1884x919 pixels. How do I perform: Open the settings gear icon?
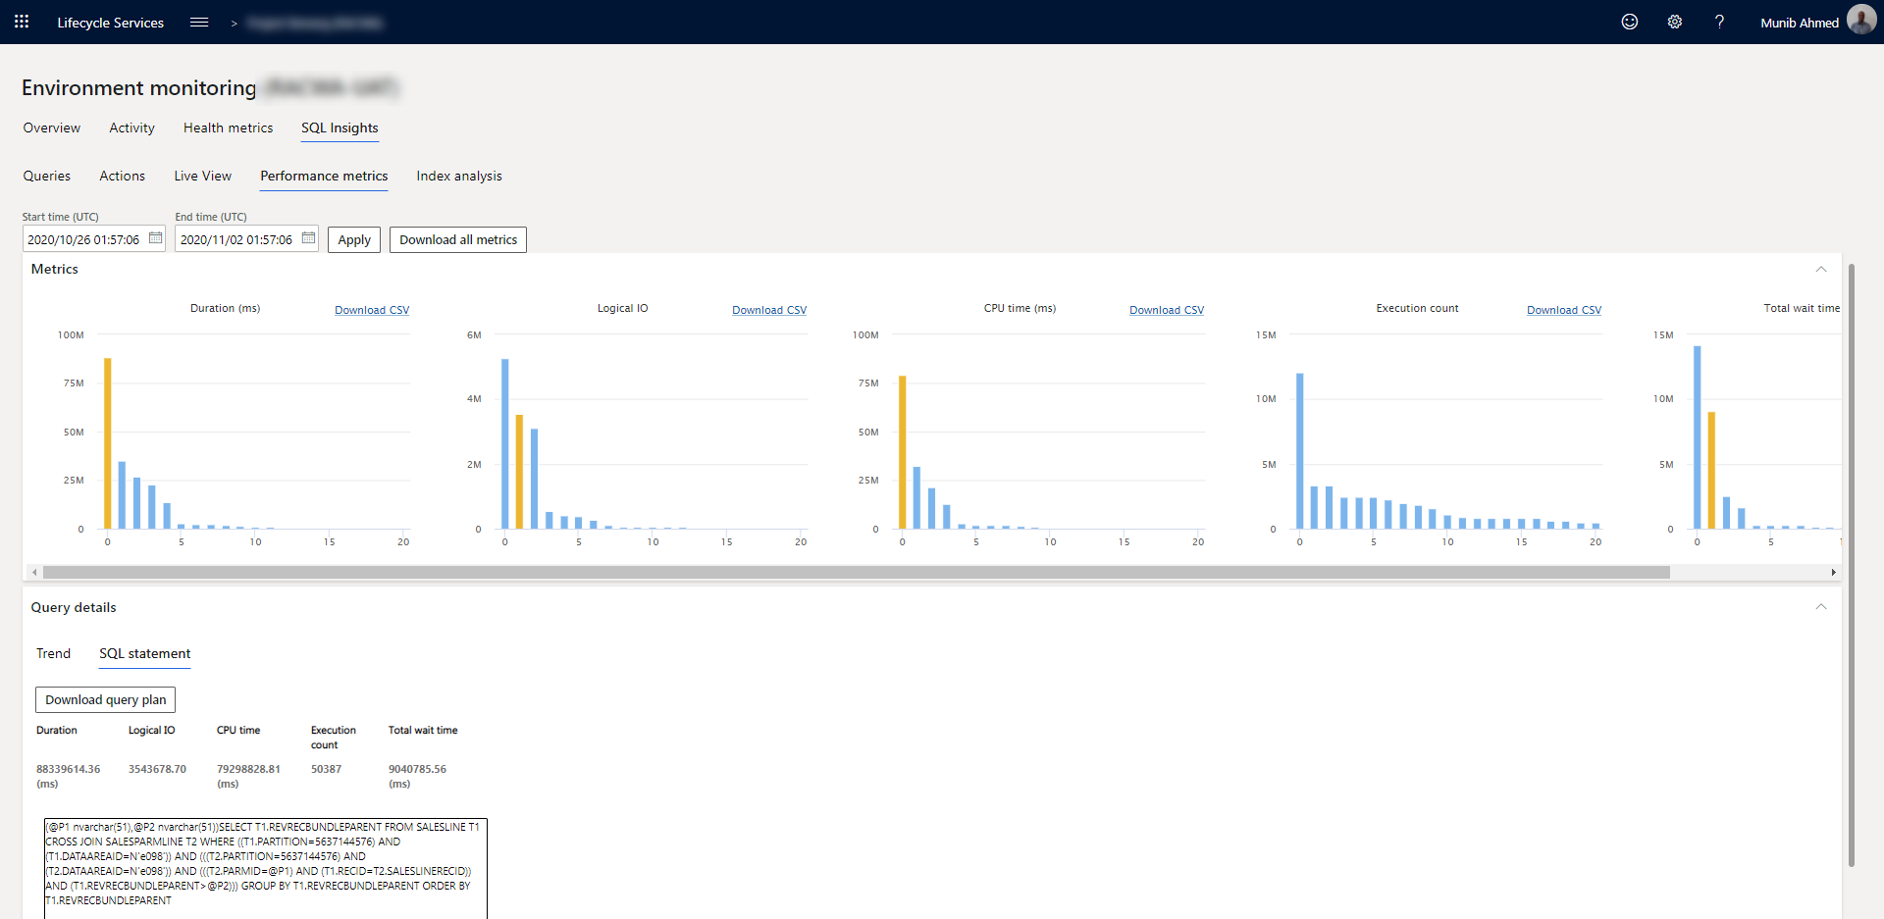click(1675, 22)
